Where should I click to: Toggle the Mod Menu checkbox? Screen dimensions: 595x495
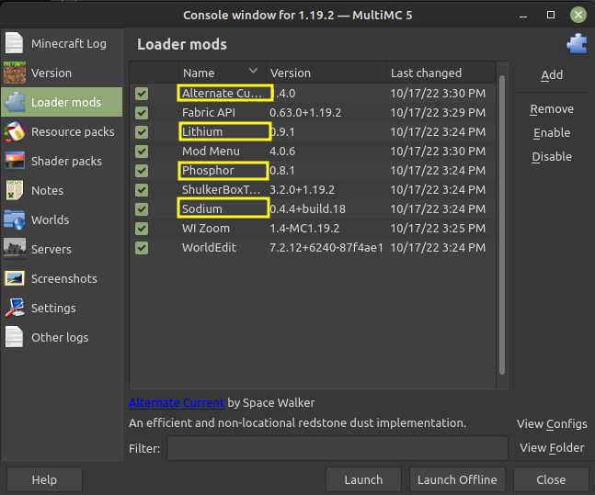tap(142, 152)
